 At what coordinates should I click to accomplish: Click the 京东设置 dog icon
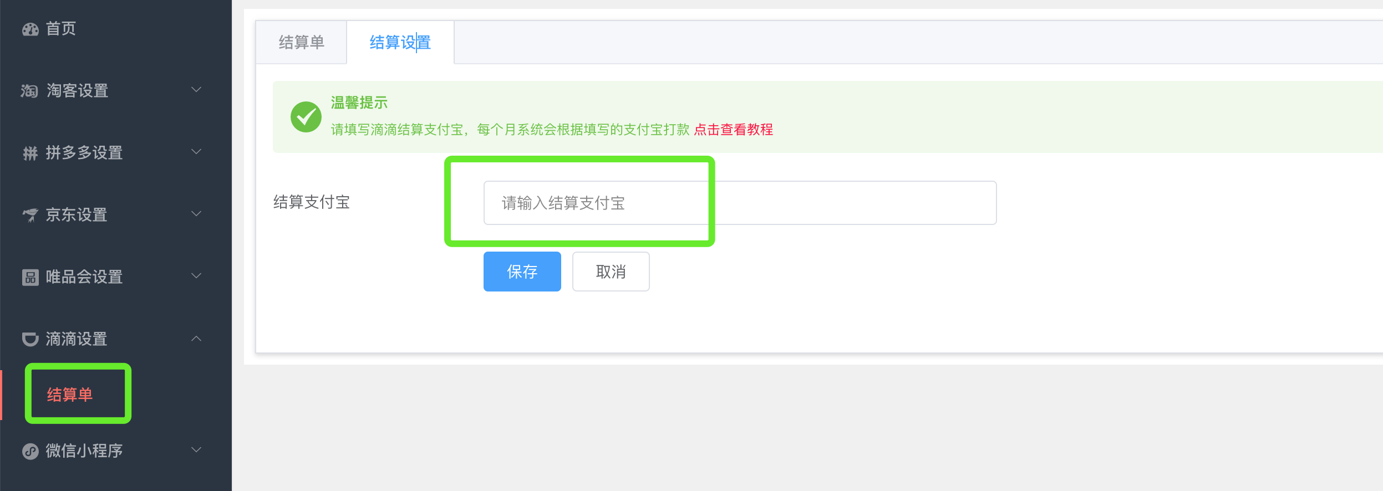pyautogui.click(x=30, y=215)
